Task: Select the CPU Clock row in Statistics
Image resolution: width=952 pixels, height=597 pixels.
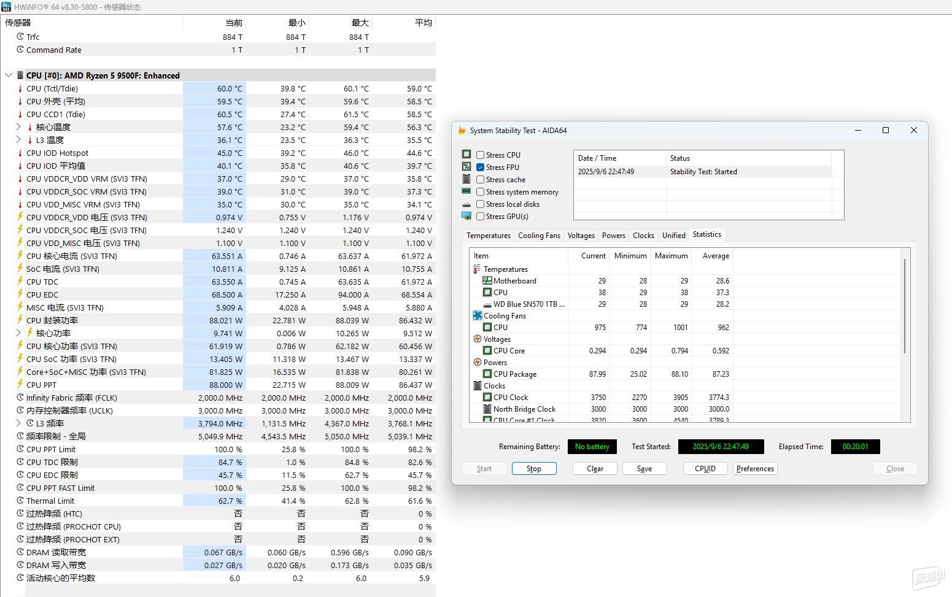Action: 602,397
